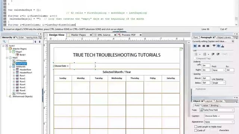
Task: Click the TTTHeader text object icon
Action: (x=14, y=61)
